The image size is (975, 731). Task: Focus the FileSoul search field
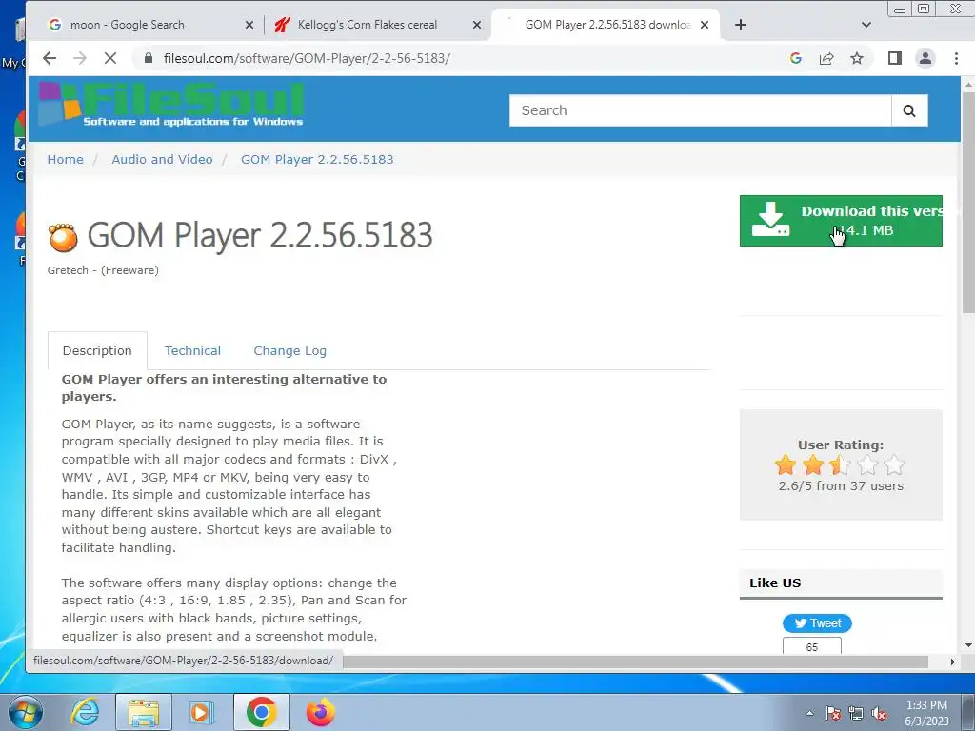point(700,110)
